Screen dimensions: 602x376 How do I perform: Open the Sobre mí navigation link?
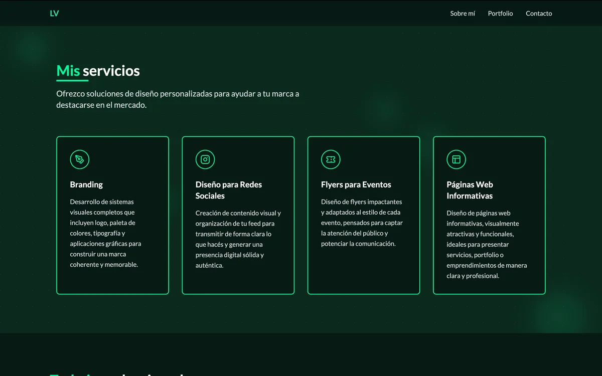[x=463, y=14]
